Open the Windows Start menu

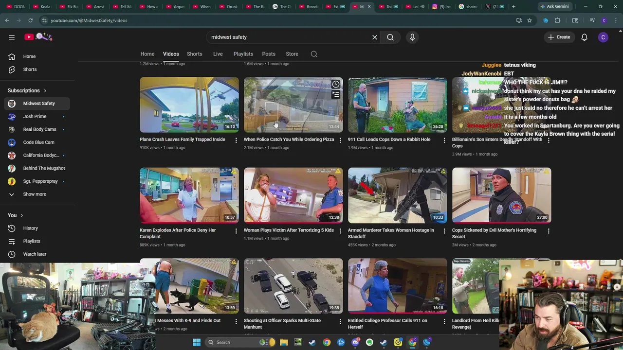pyautogui.click(x=197, y=342)
